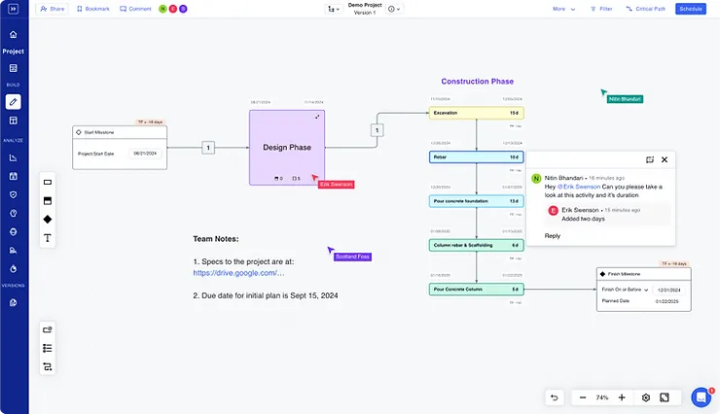Click the purple S collaborator avatar
The width and height of the screenshot is (720, 414).
183,9
